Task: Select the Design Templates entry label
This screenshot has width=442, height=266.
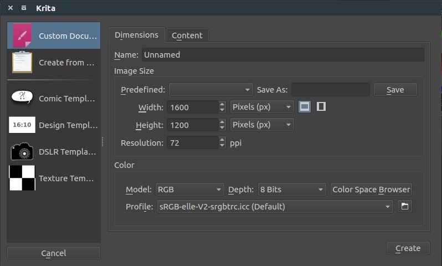Action: [x=68, y=125]
